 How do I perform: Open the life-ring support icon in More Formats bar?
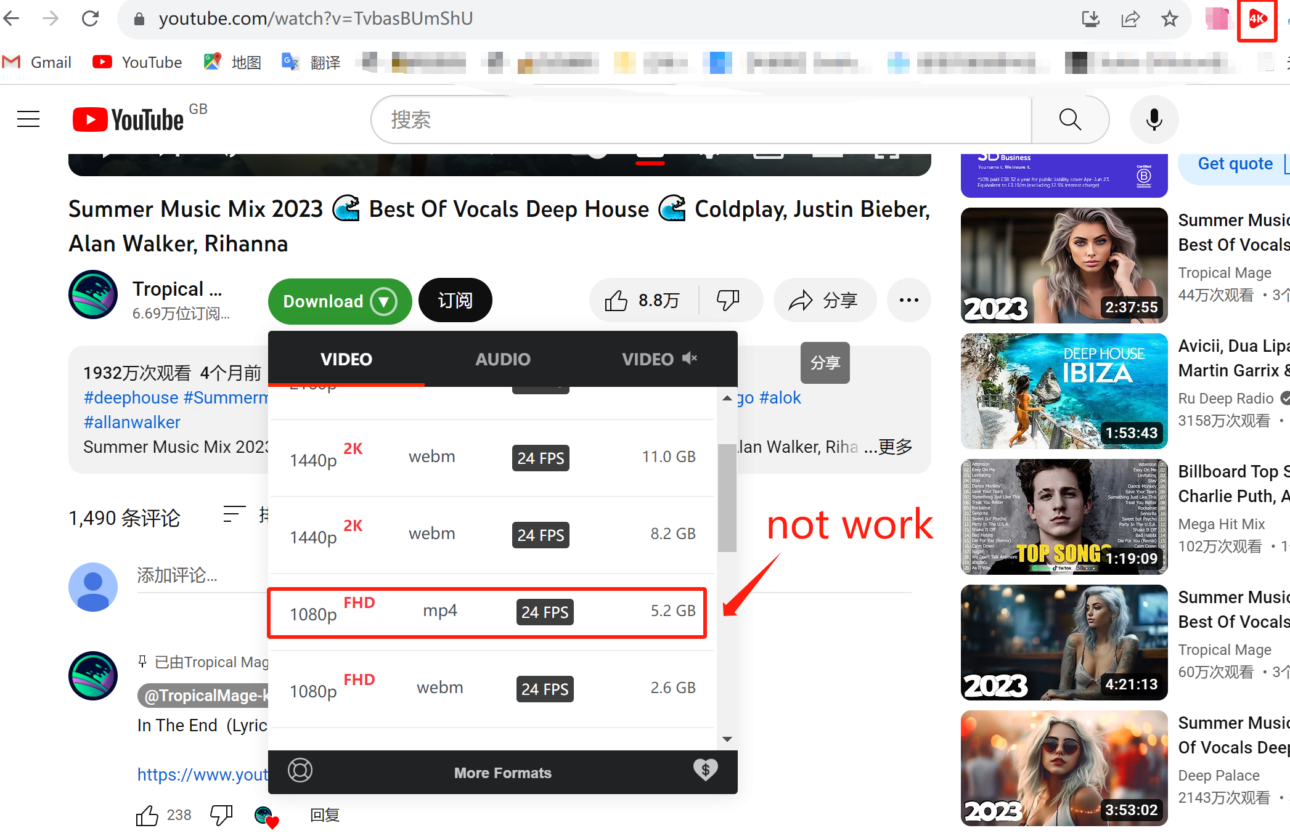[x=300, y=771]
